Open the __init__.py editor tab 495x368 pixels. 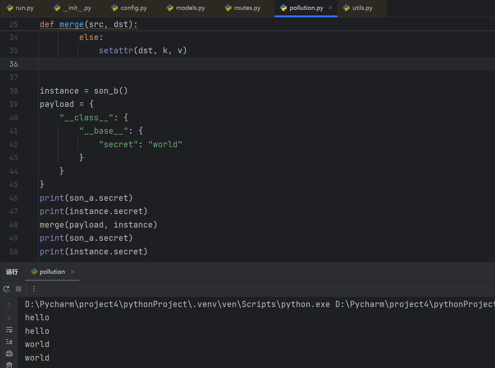tap(73, 8)
